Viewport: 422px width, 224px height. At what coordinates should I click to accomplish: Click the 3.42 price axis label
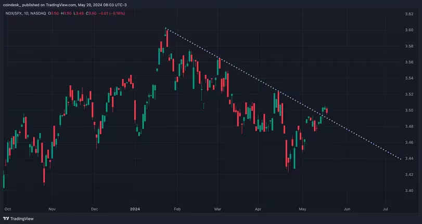tap(409, 175)
